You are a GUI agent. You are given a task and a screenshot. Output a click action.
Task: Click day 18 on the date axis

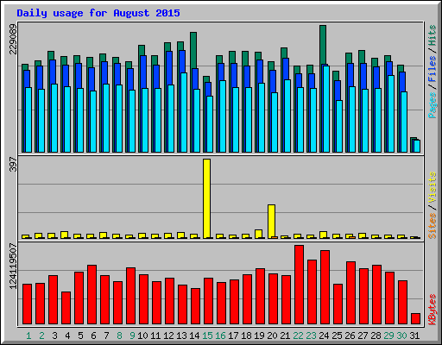pos(246,336)
